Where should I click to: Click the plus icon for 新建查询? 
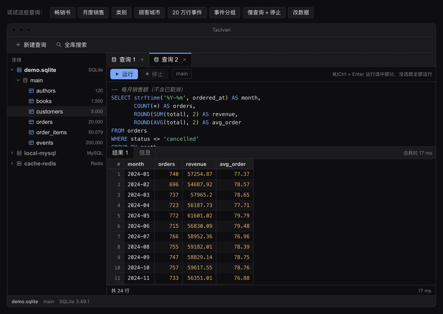pyautogui.click(x=18, y=45)
